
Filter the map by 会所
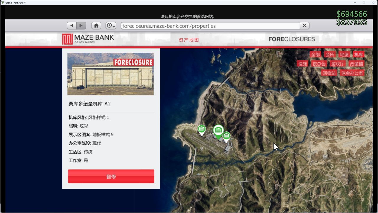(x=330, y=54)
